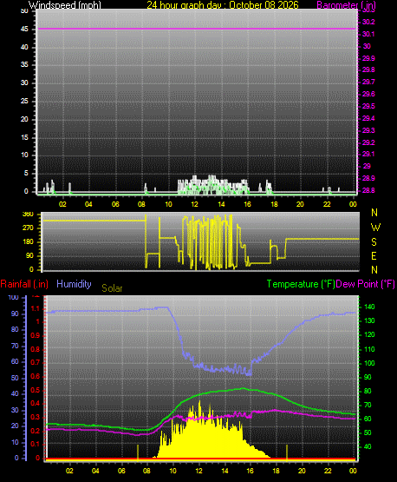Click the 12 hour tick on wind graph

(x=194, y=204)
